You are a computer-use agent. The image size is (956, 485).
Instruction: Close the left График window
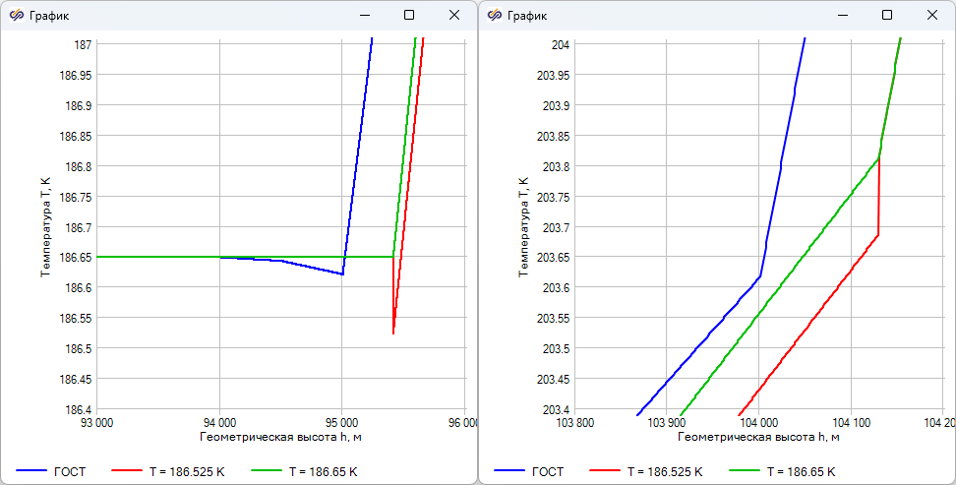point(454,16)
